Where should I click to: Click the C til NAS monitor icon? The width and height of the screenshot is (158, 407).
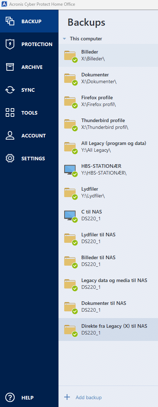click(71, 216)
